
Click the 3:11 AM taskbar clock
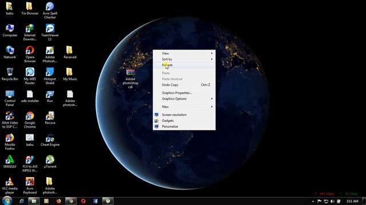[x=352, y=201]
